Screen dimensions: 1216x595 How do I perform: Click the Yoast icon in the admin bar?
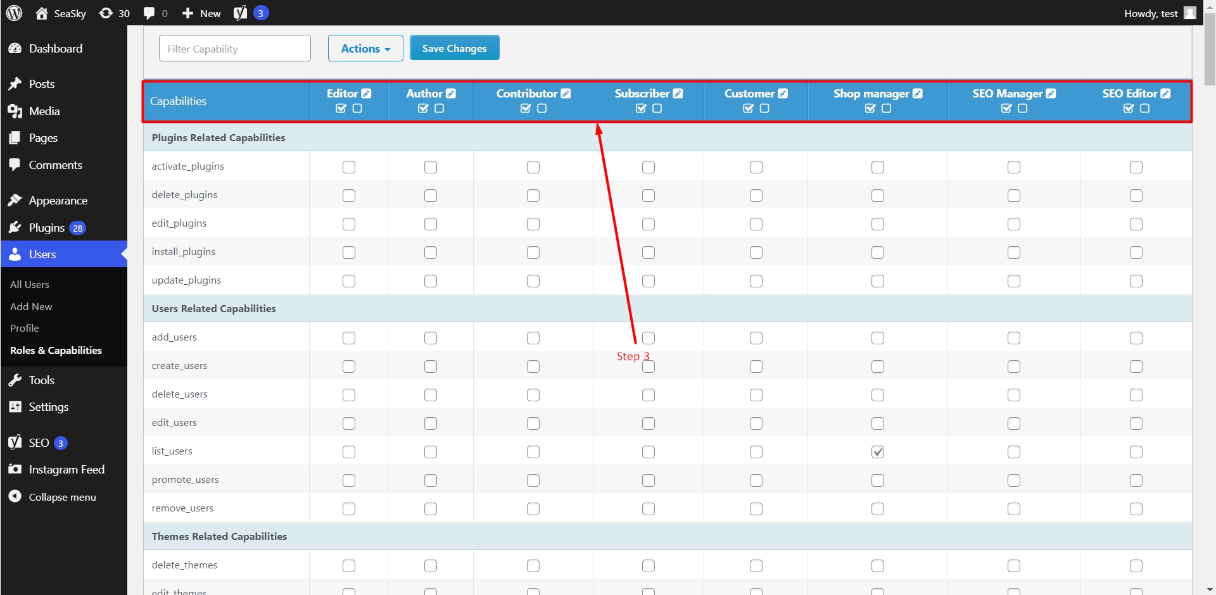(240, 13)
